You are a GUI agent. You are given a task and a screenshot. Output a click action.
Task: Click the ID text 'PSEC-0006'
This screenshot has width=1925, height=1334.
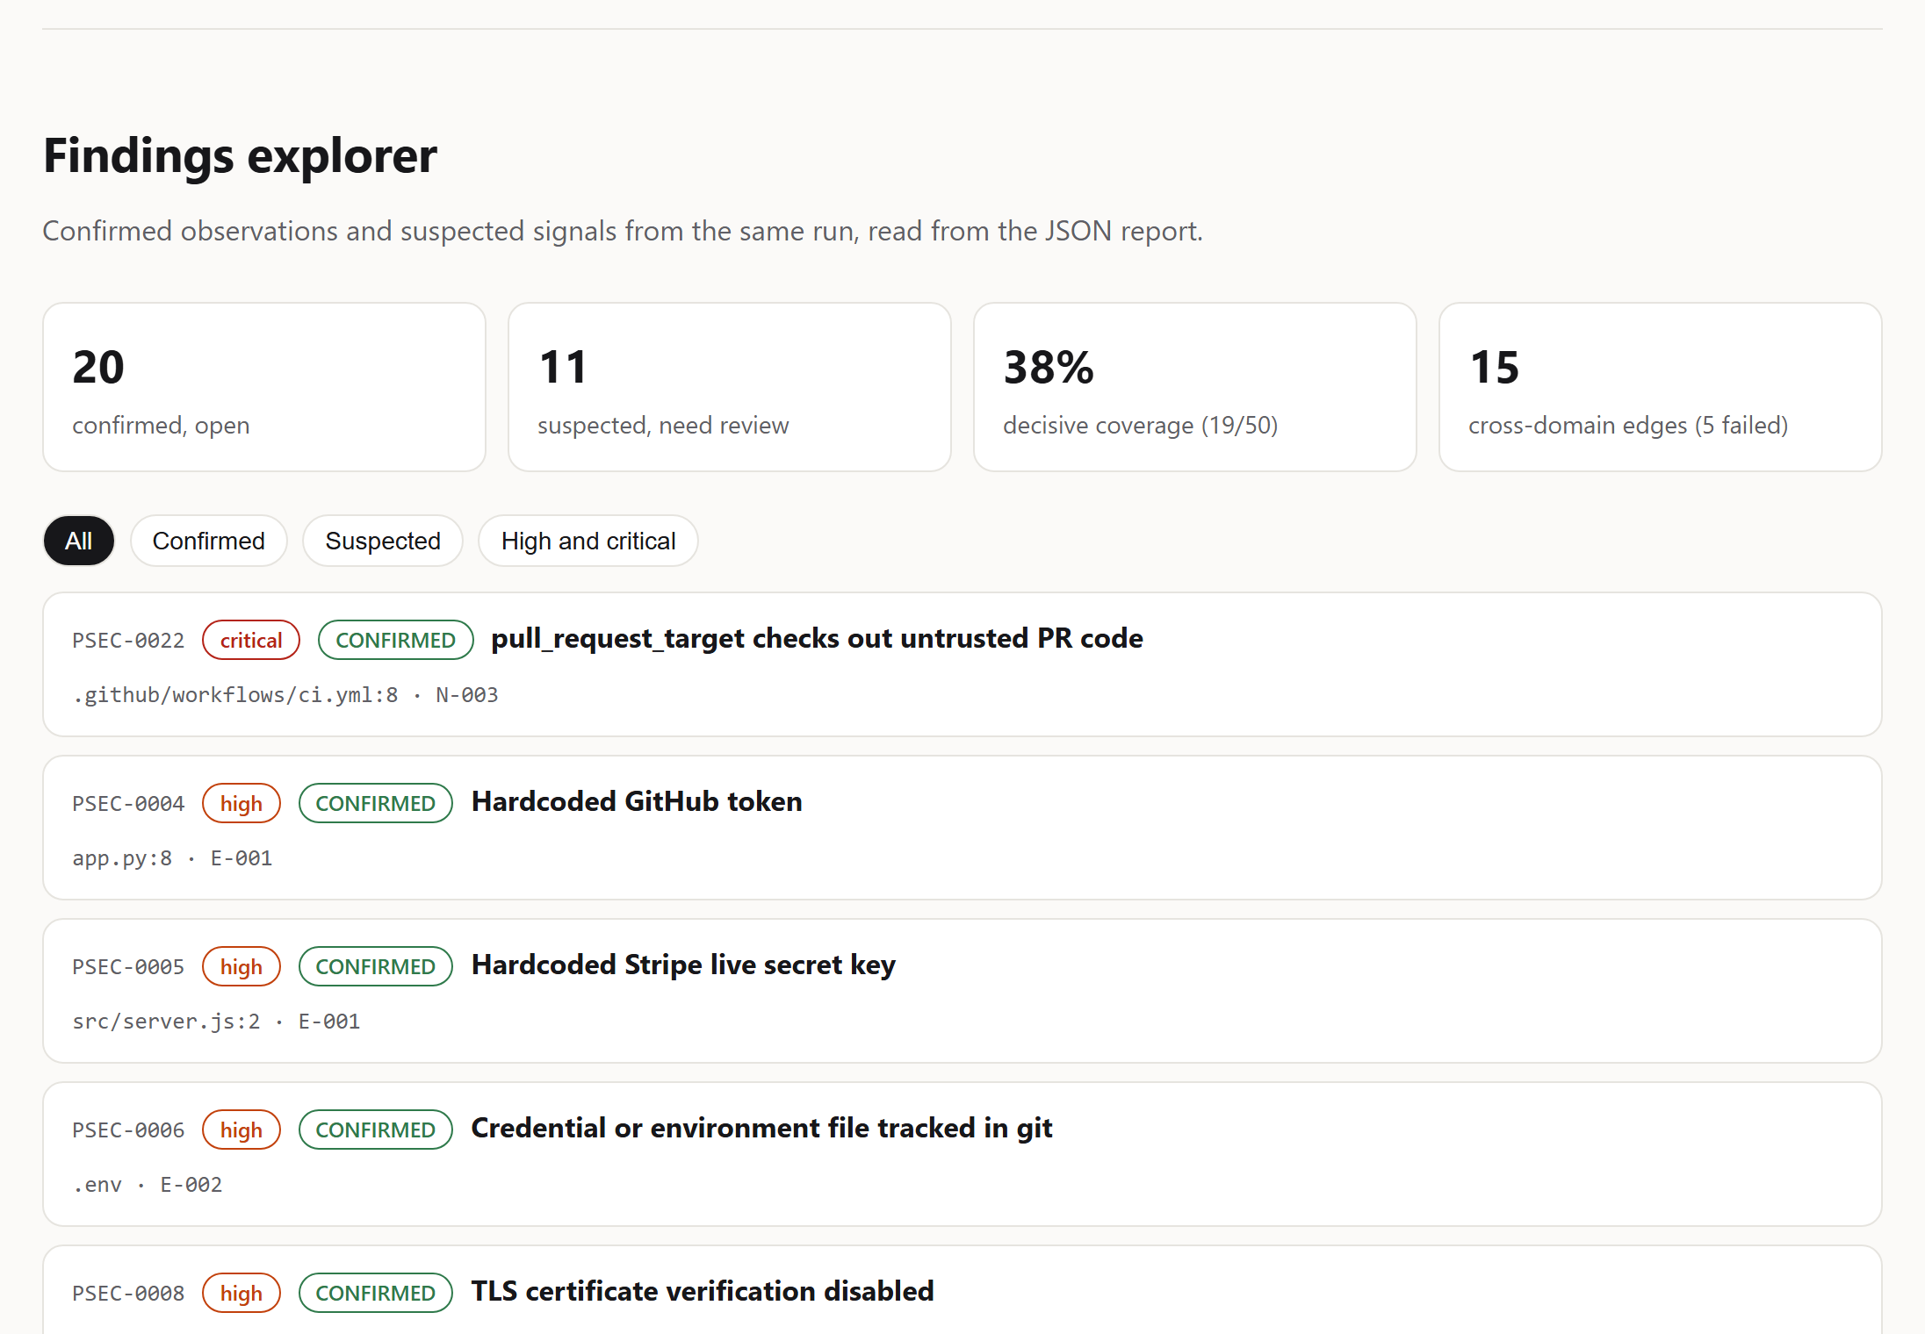(x=128, y=1130)
